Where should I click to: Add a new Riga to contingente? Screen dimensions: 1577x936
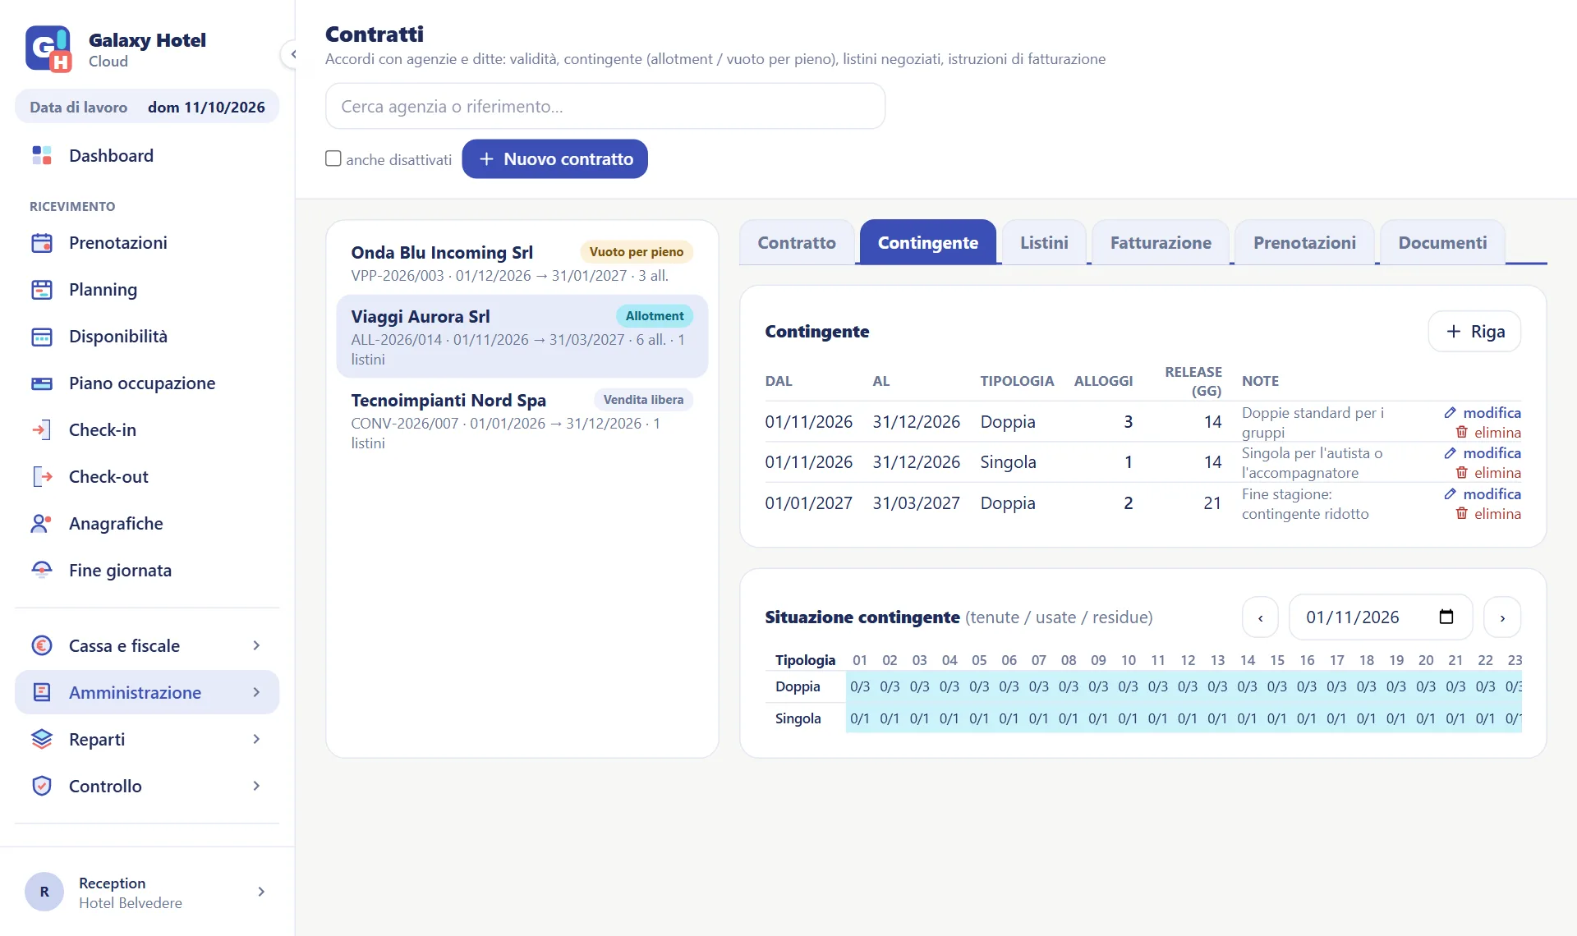[x=1474, y=331]
